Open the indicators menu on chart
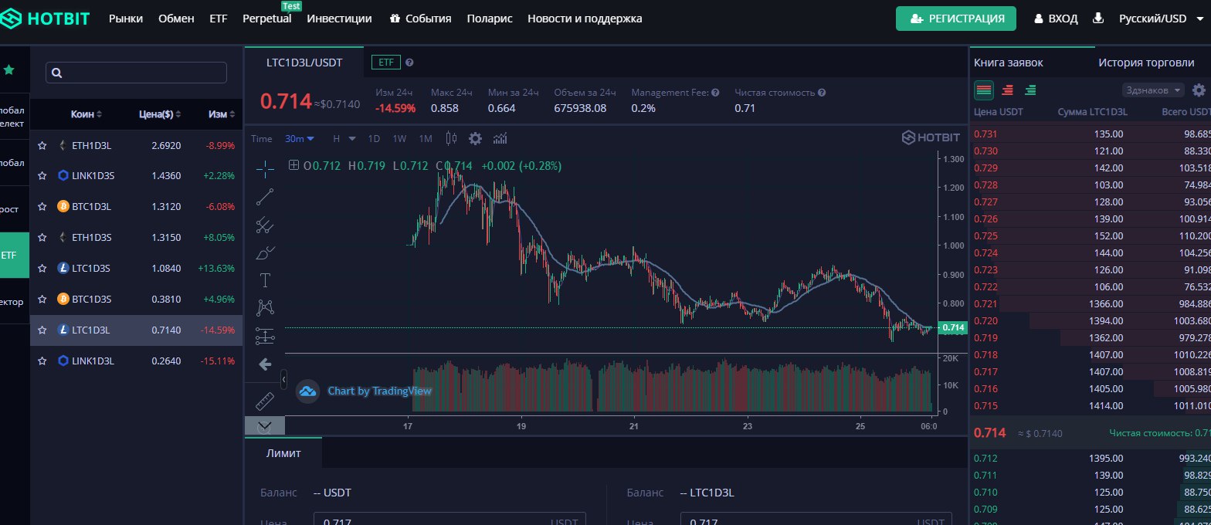This screenshot has width=1211, height=525. click(x=500, y=139)
